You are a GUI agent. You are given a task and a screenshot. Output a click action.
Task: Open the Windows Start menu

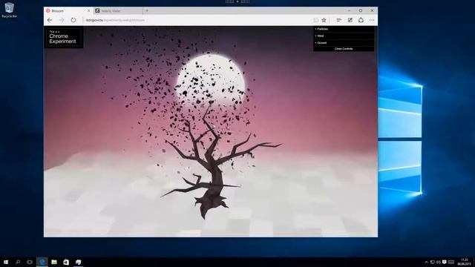pos(6,262)
